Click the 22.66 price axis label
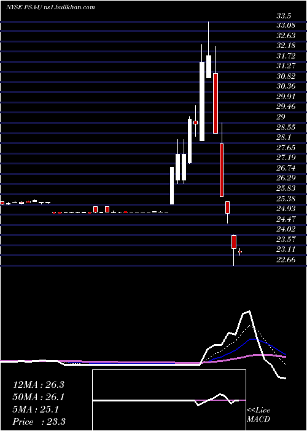 [286, 259]
